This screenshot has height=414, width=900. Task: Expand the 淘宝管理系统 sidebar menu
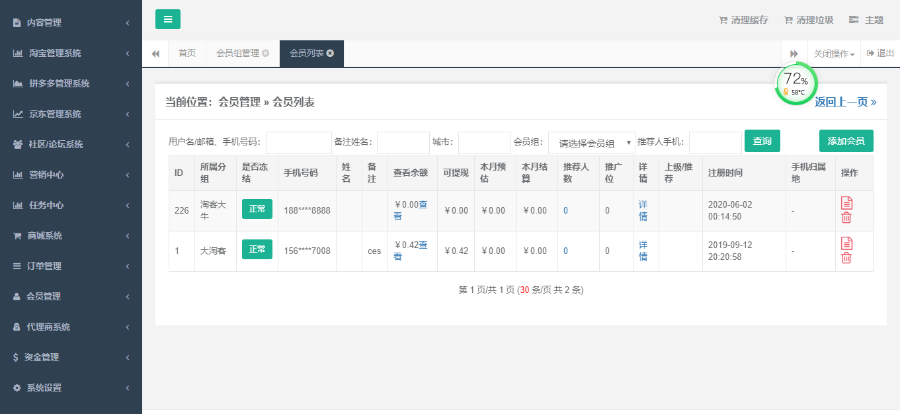tap(71, 53)
